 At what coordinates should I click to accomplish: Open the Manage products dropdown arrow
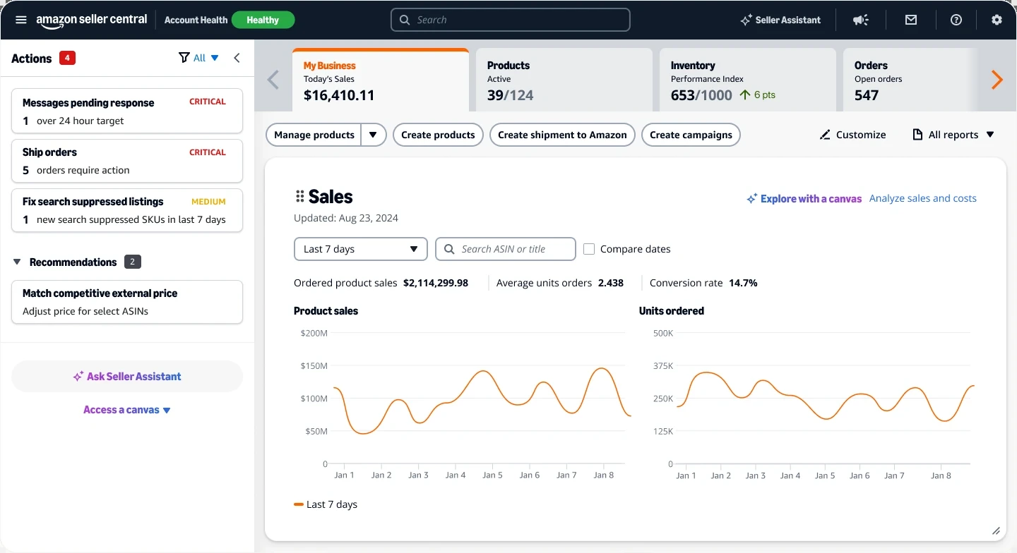pyautogui.click(x=373, y=135)
